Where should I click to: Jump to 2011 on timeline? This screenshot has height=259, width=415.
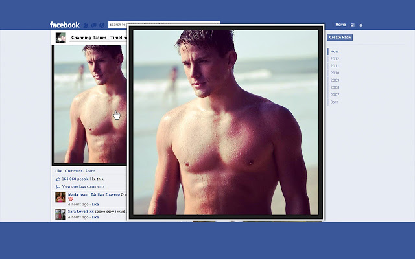click(335, 66)
